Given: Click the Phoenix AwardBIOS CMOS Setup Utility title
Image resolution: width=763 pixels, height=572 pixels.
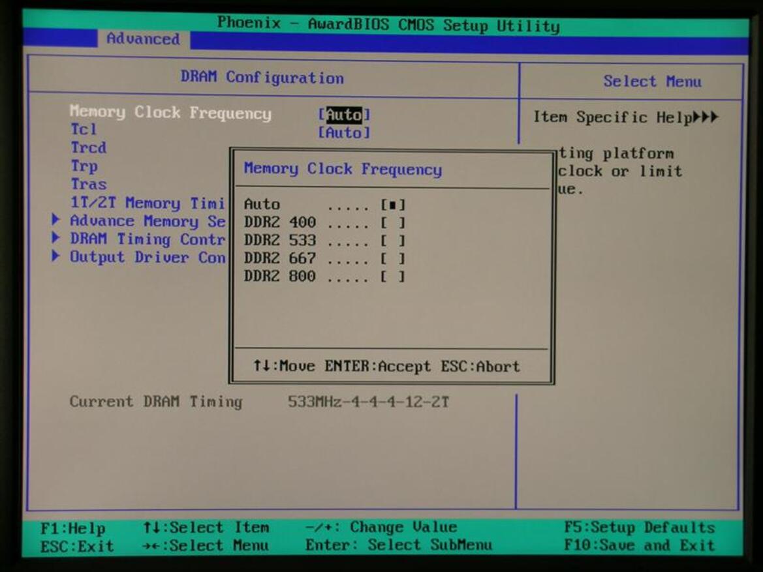Looking at the screenshot, I should (388, 24).
